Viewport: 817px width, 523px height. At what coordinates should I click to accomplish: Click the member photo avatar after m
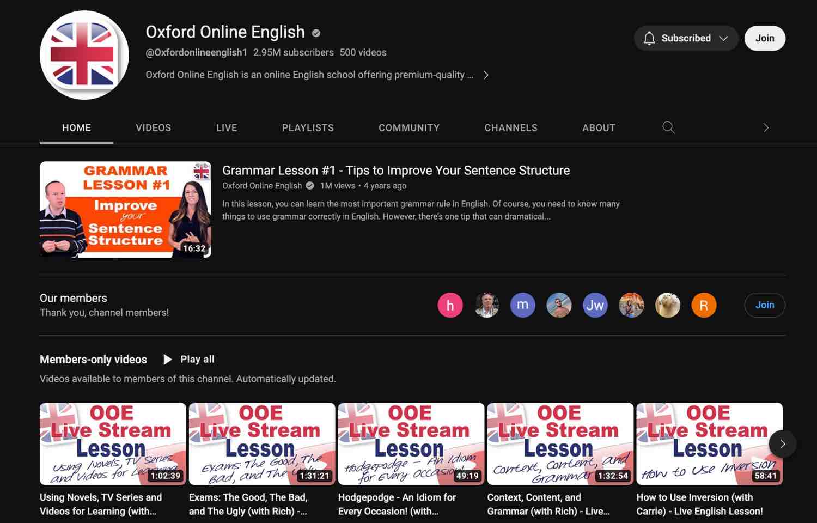[x=559, y=305]
